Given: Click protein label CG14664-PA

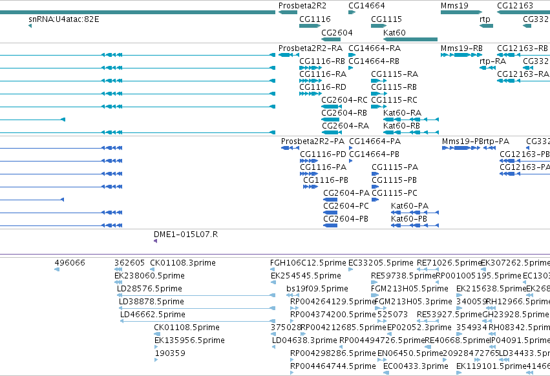Looking at the screenshot, I should pyautogui.click(x=375, y=141).
